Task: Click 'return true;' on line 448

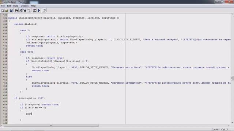Action: 41,70
